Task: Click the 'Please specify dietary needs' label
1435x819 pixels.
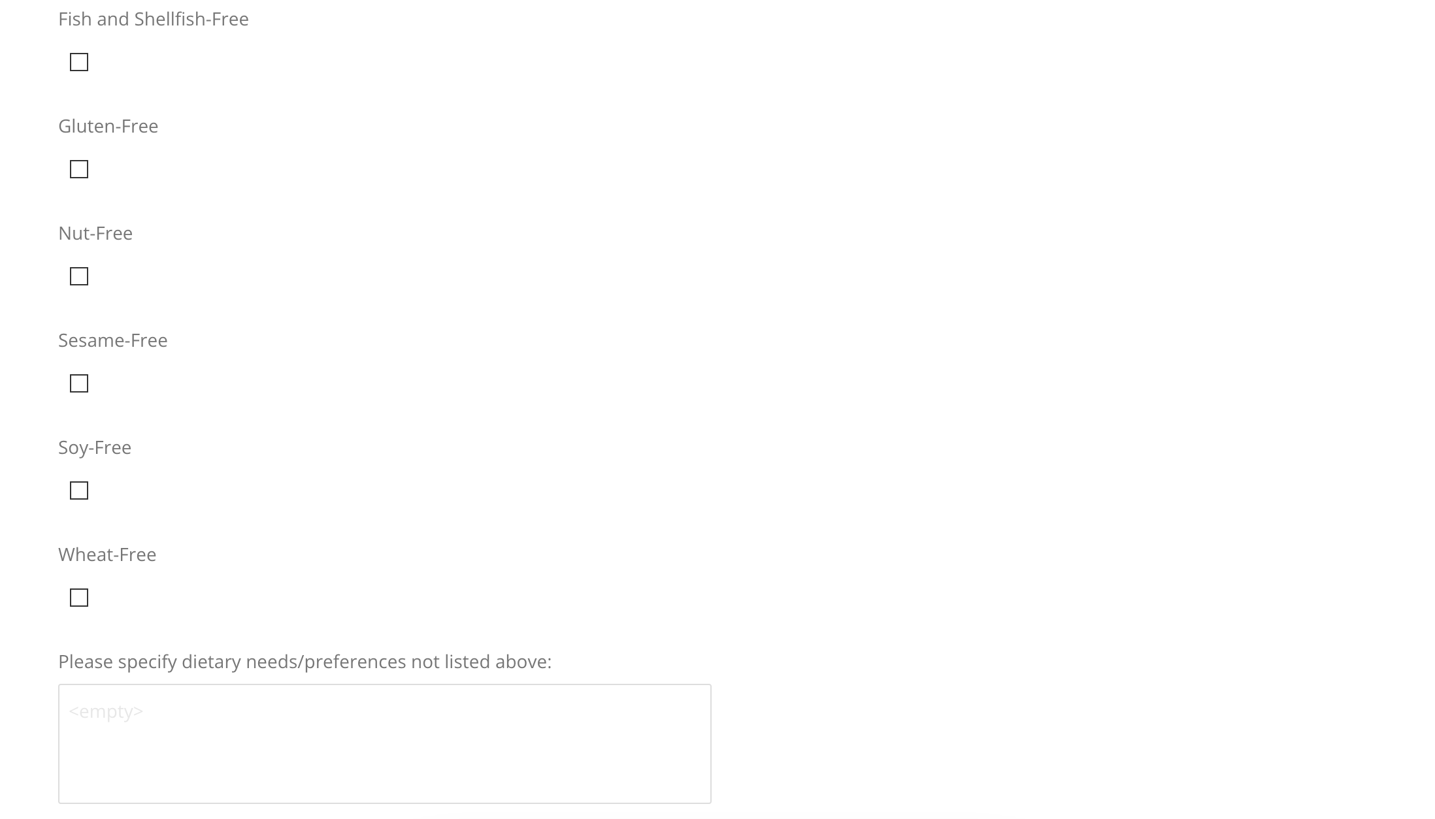Action: [305, 662]
